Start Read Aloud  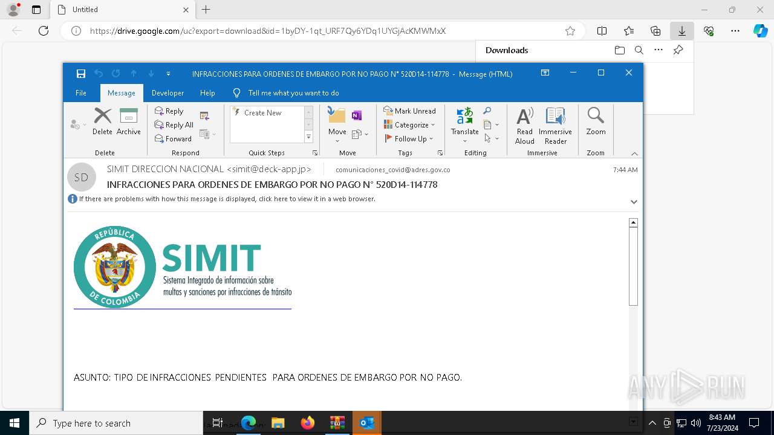(x=524, y=126)
